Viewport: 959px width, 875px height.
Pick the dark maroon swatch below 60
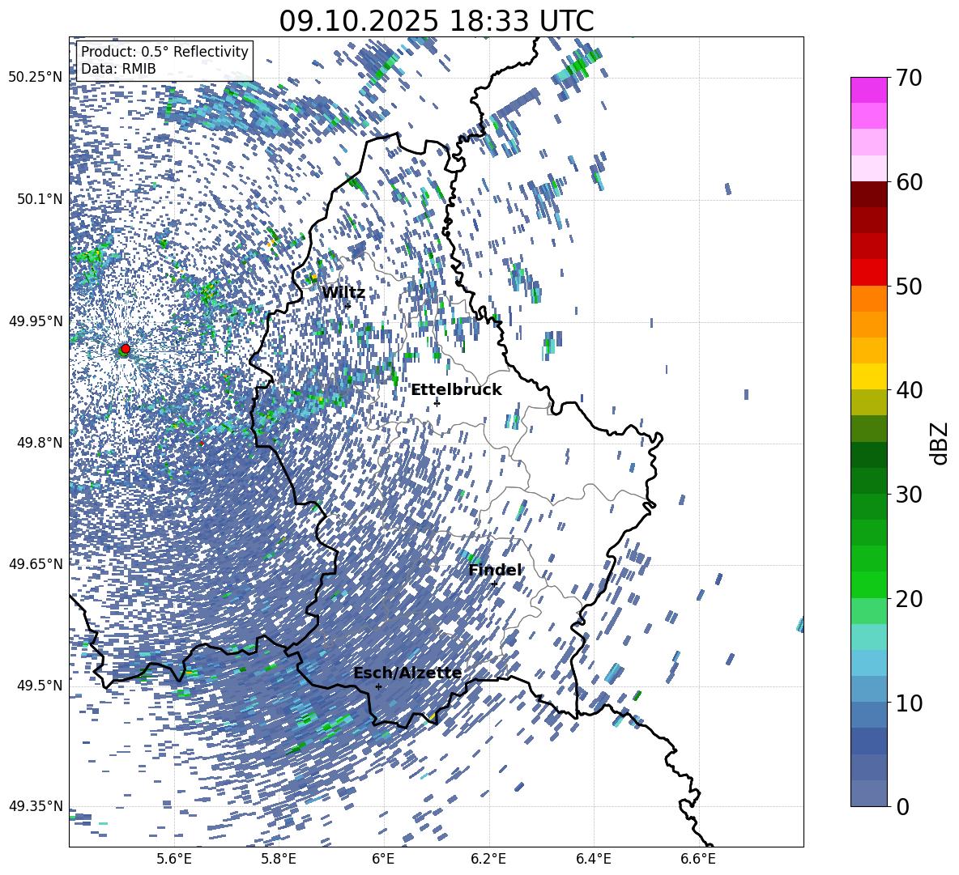click(x=868, y=194)
